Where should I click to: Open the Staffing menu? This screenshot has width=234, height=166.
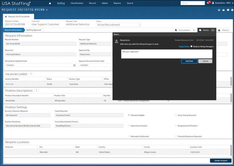coord(61,3)
